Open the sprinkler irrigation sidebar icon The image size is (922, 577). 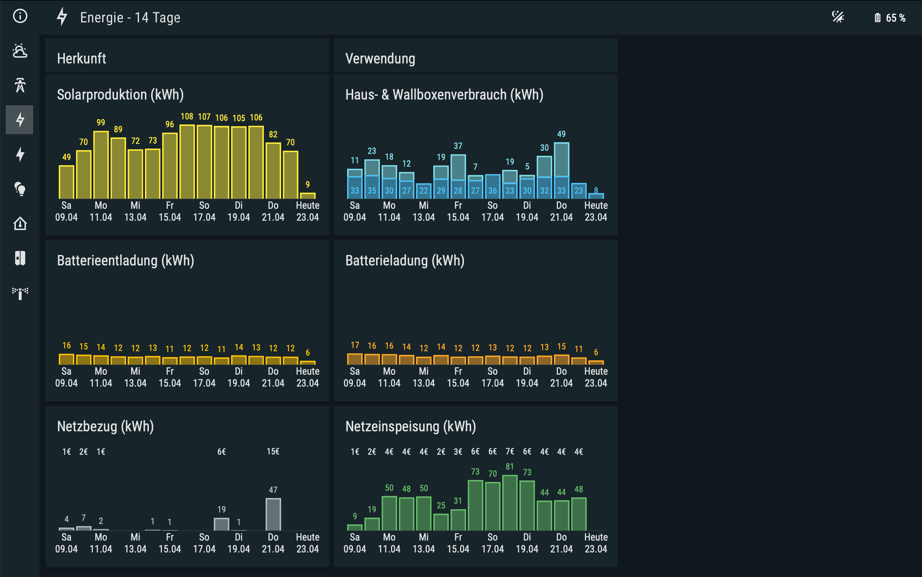coord(20,293)
